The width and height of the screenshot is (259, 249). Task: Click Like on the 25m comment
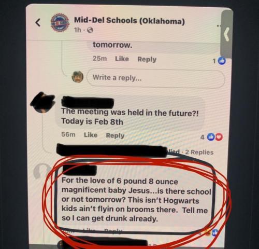(x=122, y=59)
